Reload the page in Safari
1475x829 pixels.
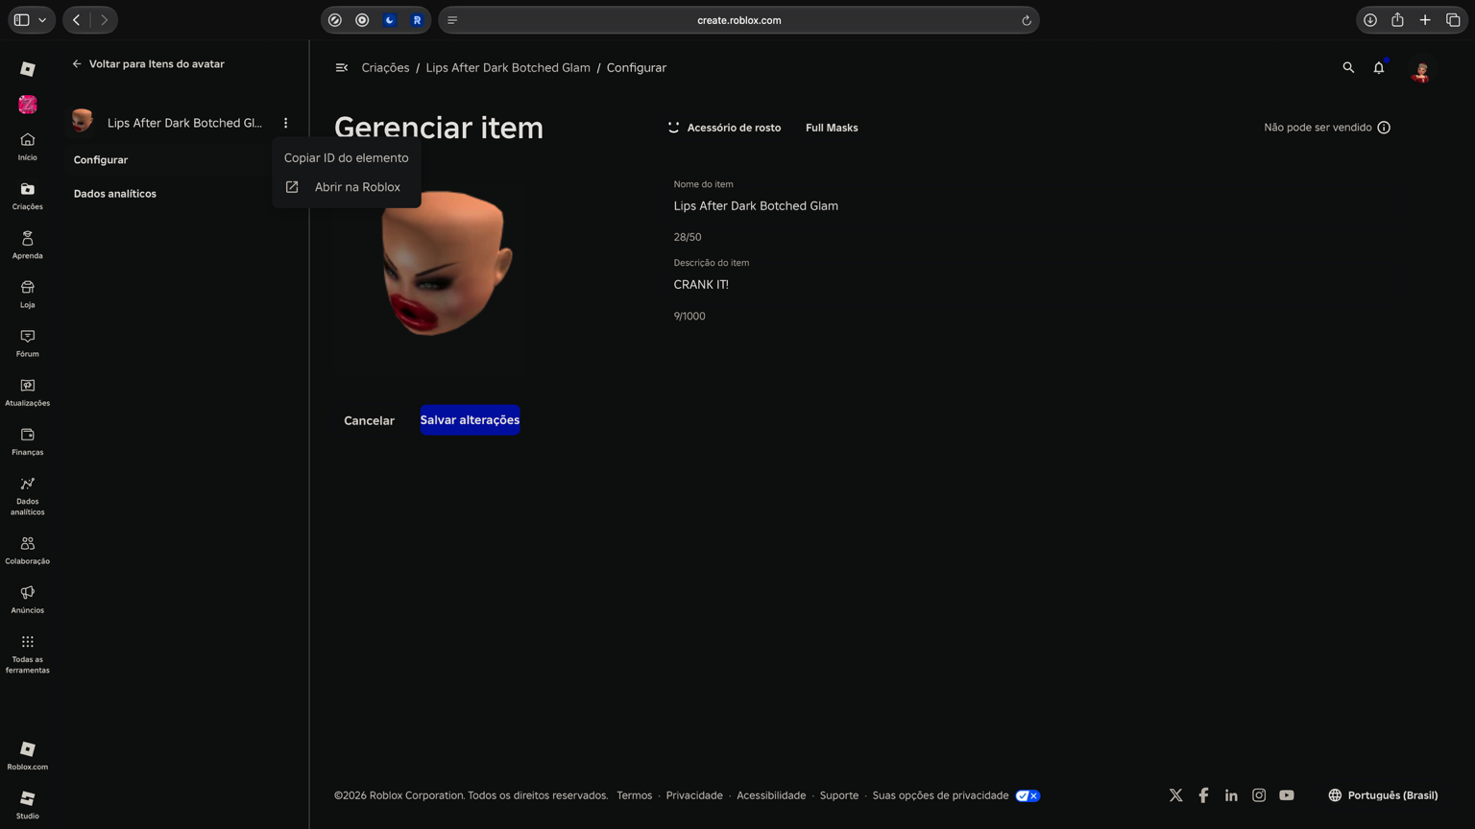[x=1026, y=20]
